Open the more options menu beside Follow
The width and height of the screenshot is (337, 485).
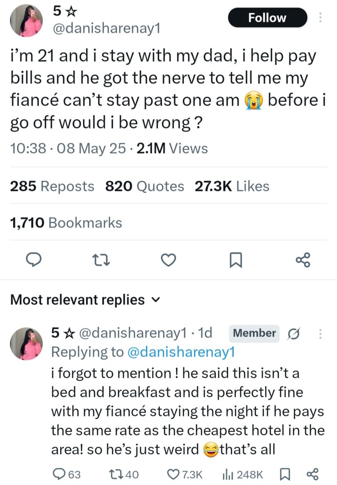(x=320, y=18)
